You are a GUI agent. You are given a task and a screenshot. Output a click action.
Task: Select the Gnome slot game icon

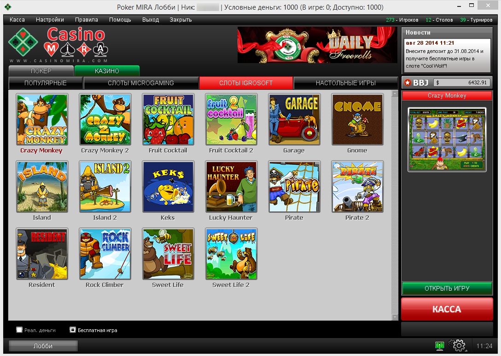(357, 119)
